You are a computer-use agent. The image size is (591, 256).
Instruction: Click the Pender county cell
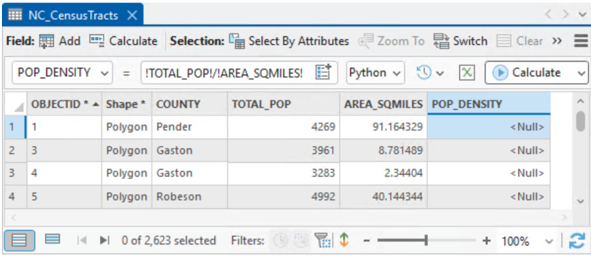(x=190, y=127)
